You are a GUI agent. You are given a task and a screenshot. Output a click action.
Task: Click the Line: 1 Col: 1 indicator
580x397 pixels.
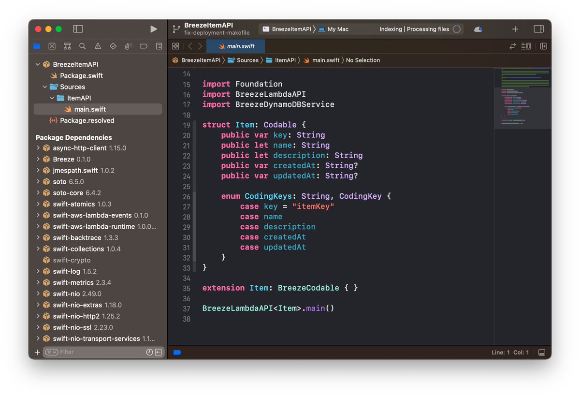coord(510,353)
